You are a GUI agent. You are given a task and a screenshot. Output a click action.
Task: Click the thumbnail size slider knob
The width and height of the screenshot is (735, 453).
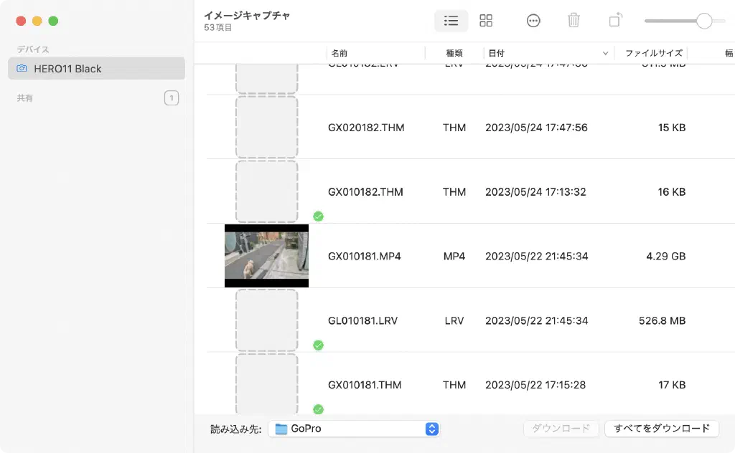coord(704,21)
